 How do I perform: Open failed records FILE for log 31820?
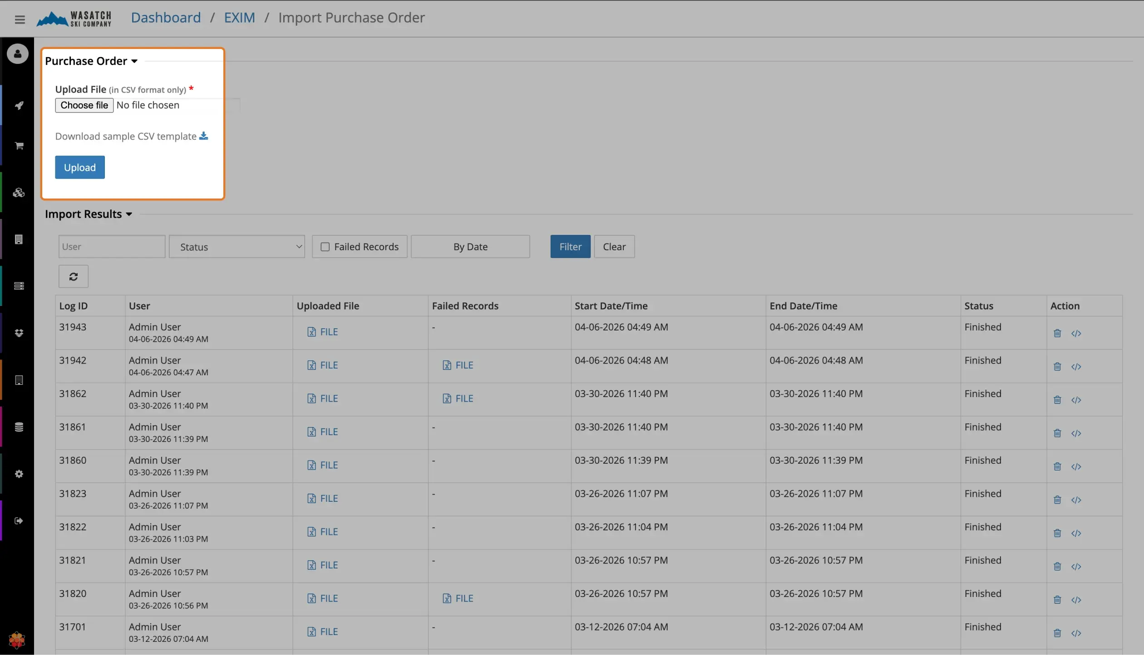(458, 598)
